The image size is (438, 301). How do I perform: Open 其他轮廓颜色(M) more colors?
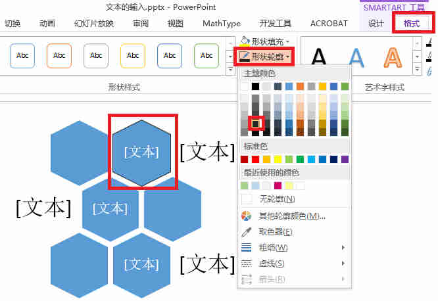click(295, 216)
